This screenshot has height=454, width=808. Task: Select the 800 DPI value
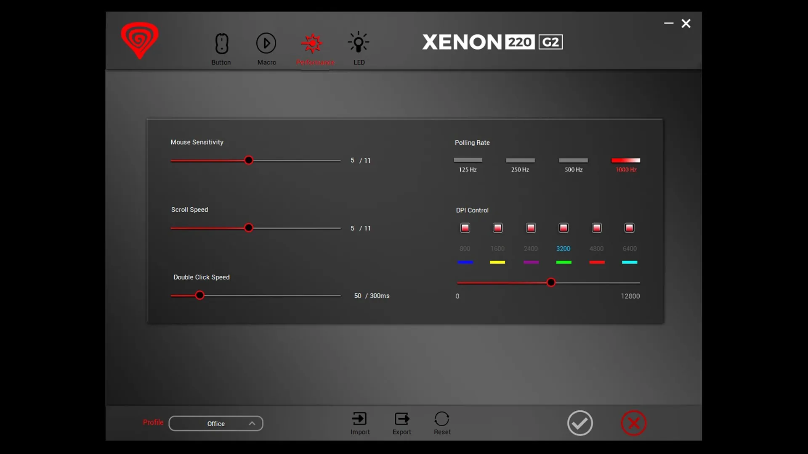point(465,248)
